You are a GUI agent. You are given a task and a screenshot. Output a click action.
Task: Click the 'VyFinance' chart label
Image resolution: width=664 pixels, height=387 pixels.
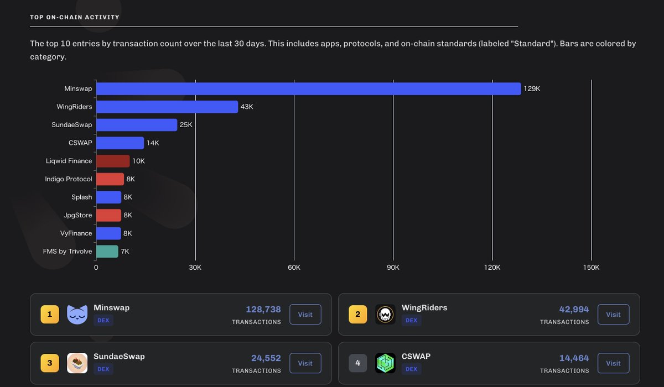pos(77,233)
